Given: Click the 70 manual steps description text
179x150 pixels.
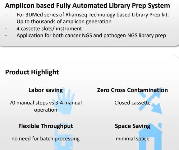Looking at the screenshot, I should click(x=46, y=106).
